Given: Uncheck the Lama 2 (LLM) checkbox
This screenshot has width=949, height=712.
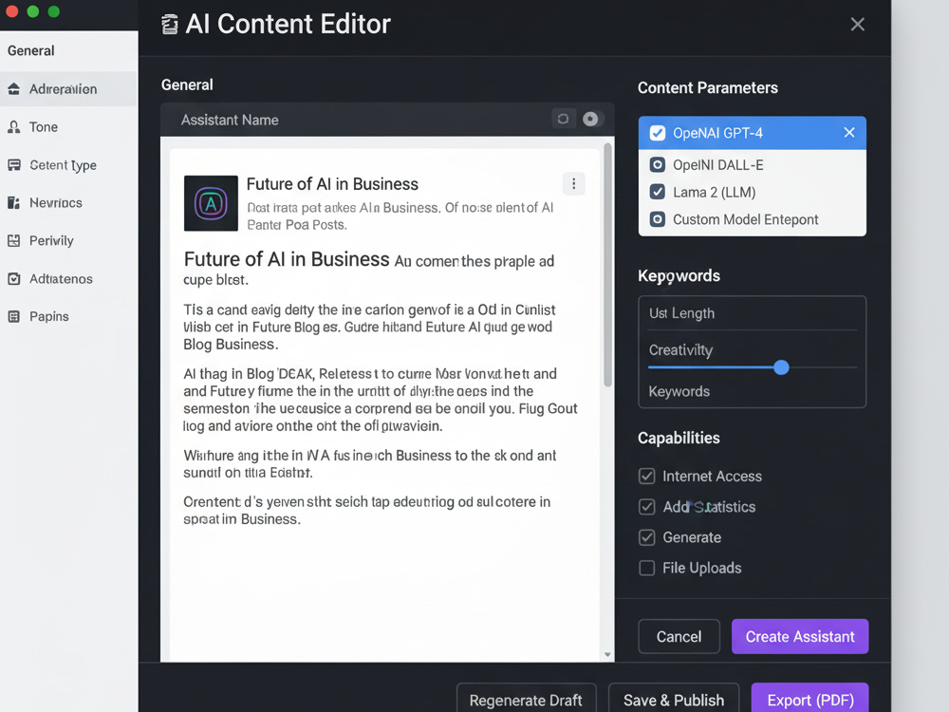Looking at the screenshot, I should tap(658, 192).
